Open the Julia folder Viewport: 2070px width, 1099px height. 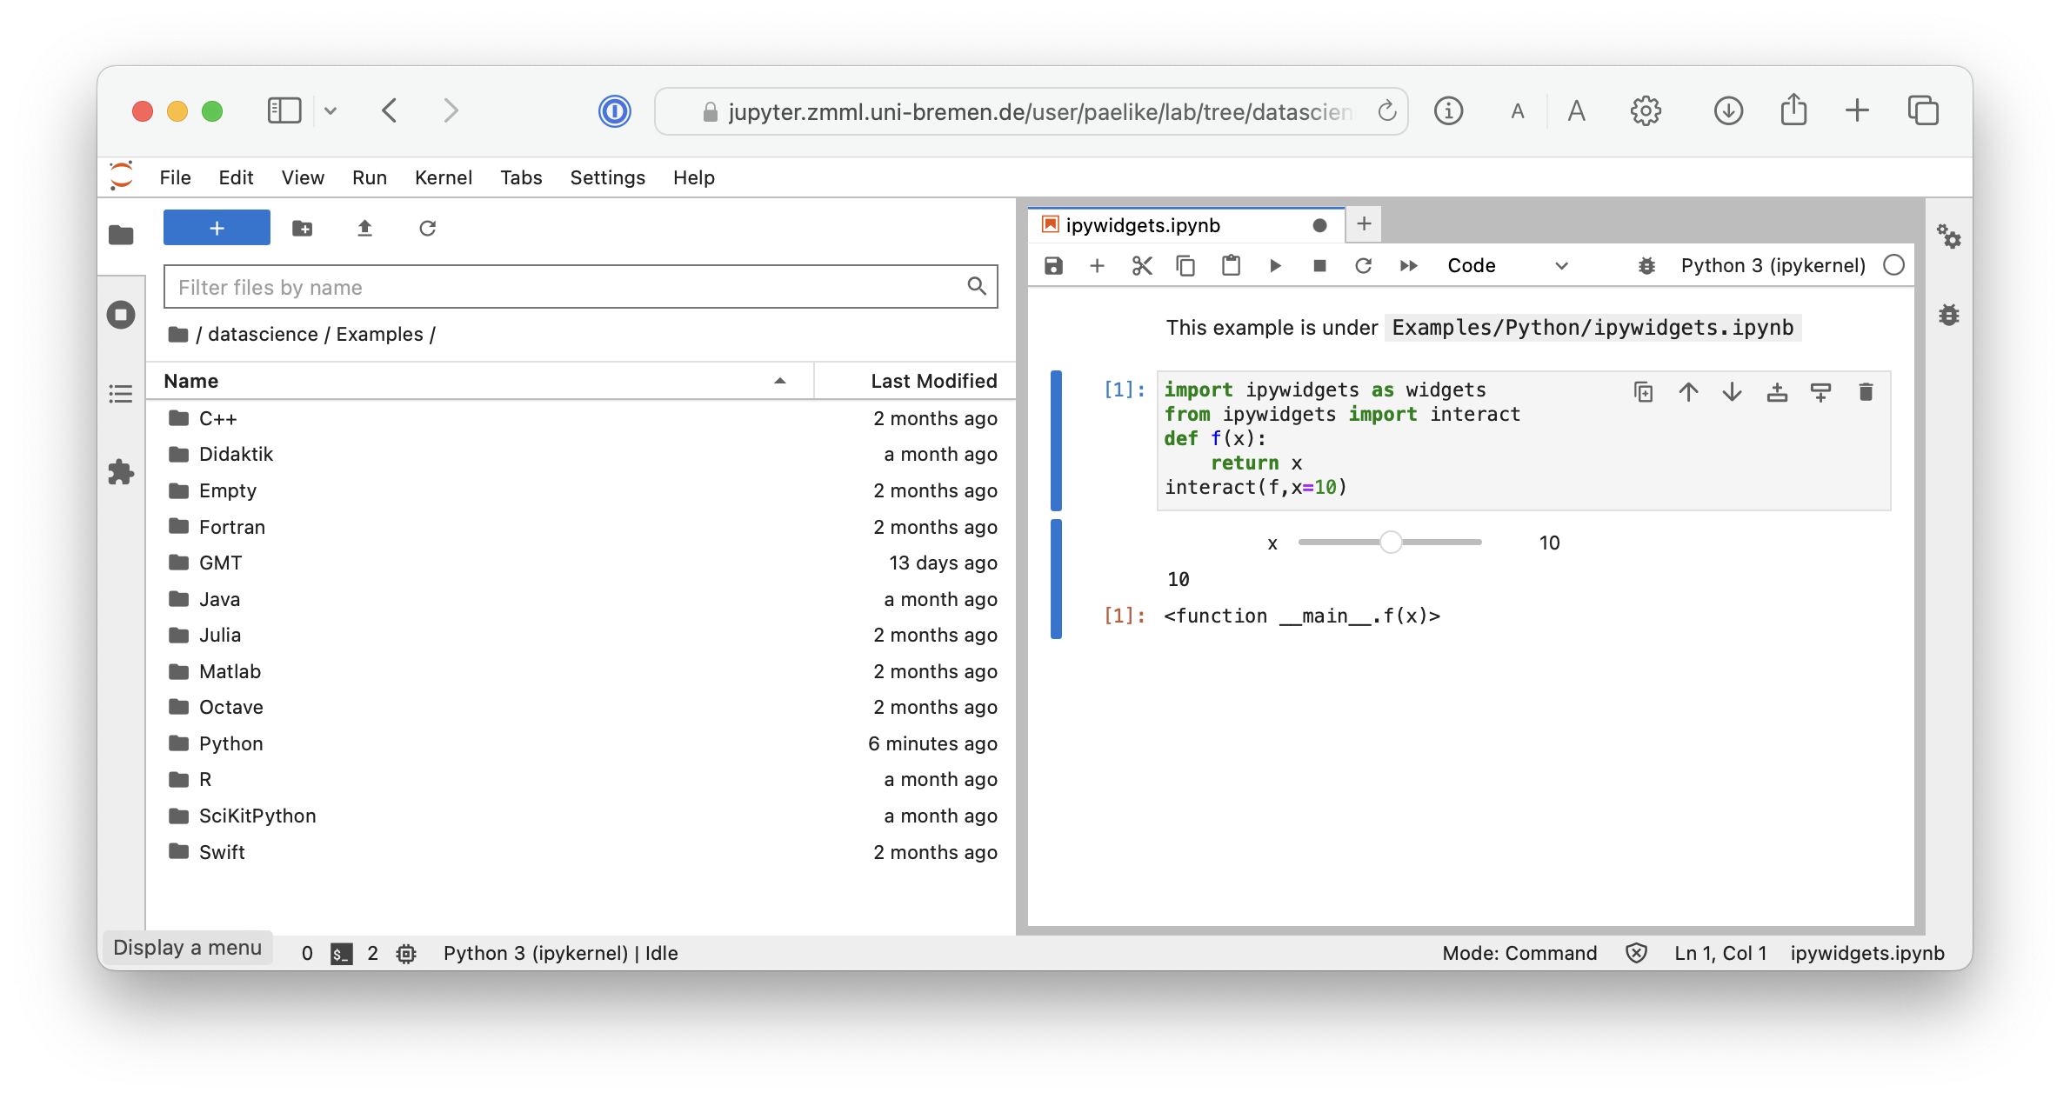tap(580, 635)
